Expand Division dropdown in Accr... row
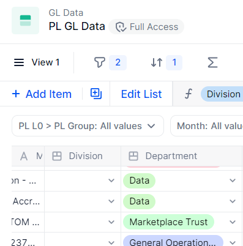Image resolution: width=243 pixels, height=246 pixels. [111, 201]
